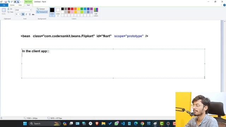Image resolution: width=226 pixels, height=127 pixels.
Task: Click the Cut scissors button
Action: 10,9
